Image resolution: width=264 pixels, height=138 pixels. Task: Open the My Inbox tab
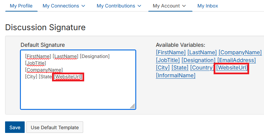[x=208, y=6]
